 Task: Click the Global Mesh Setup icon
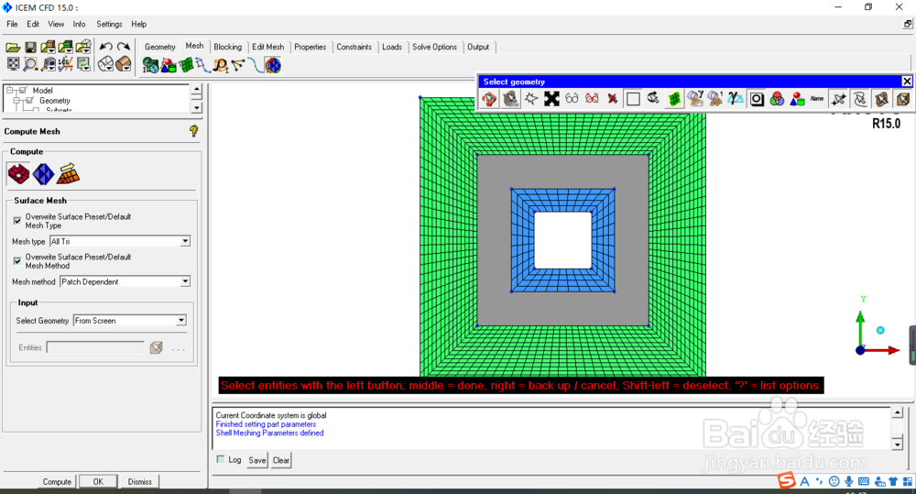point(151,65)
